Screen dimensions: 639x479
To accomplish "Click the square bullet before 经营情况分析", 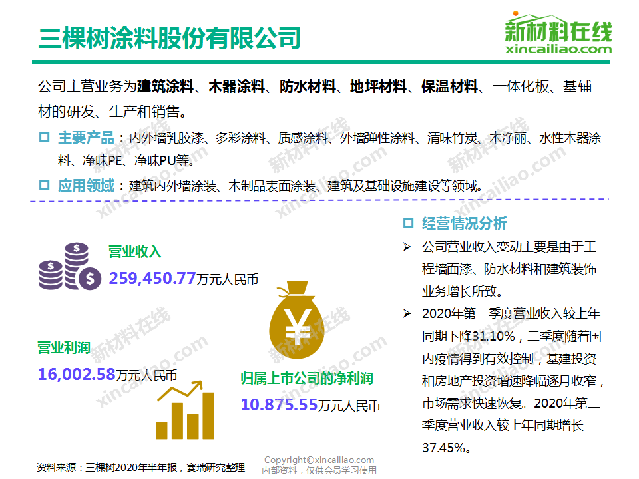I will pyautogui.click(x=408, y=224).
